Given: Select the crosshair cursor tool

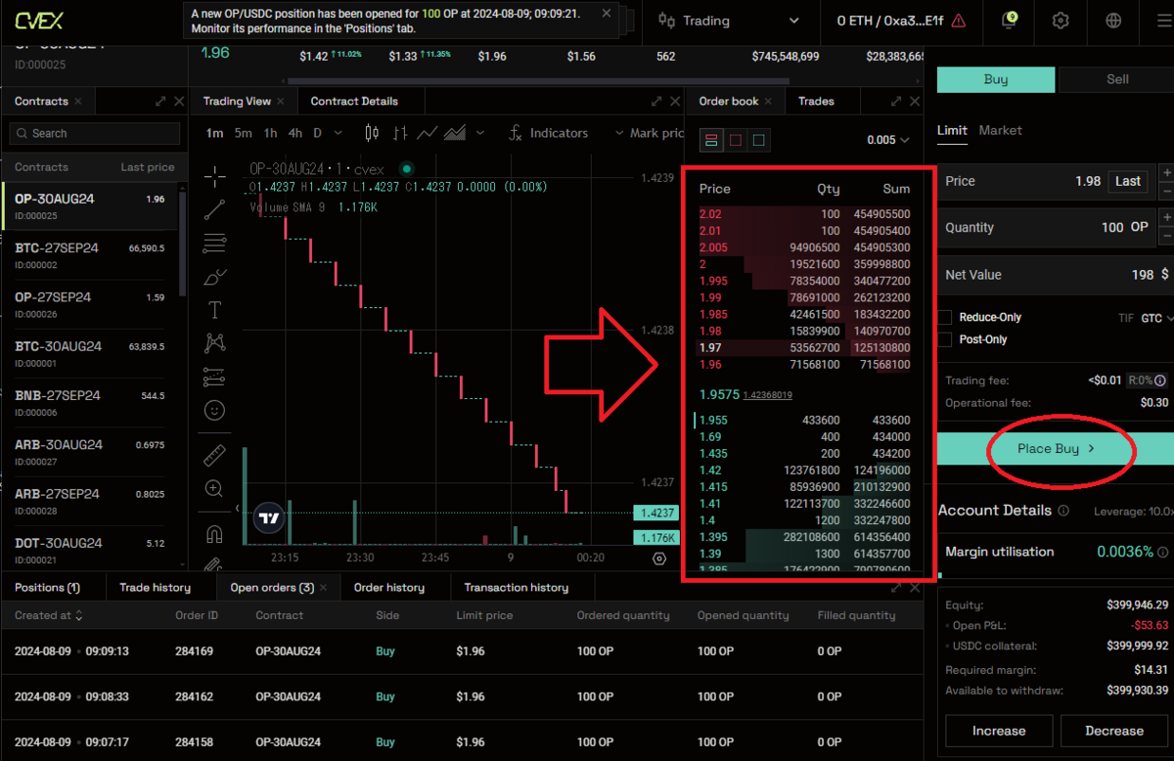Looking at the screenshot, I should point(214,175).
